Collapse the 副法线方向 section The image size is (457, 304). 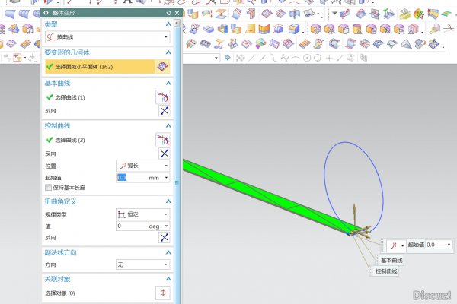(x=168, y=252)
